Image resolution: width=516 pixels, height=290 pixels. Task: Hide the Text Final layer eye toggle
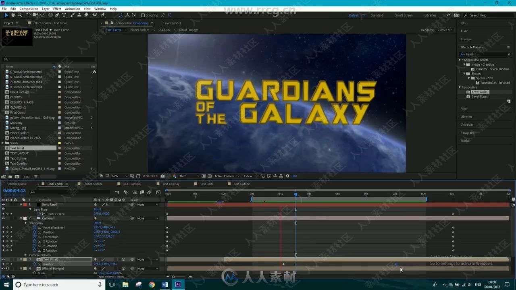(3, 259)
